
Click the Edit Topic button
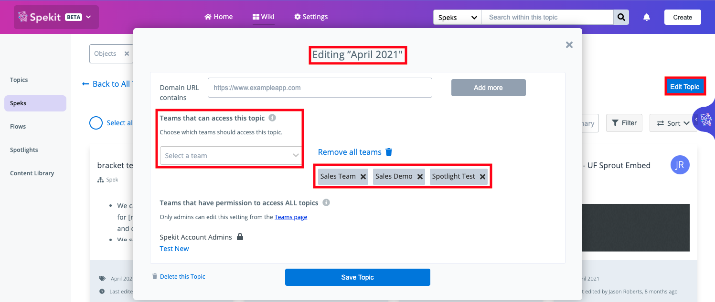685,87
